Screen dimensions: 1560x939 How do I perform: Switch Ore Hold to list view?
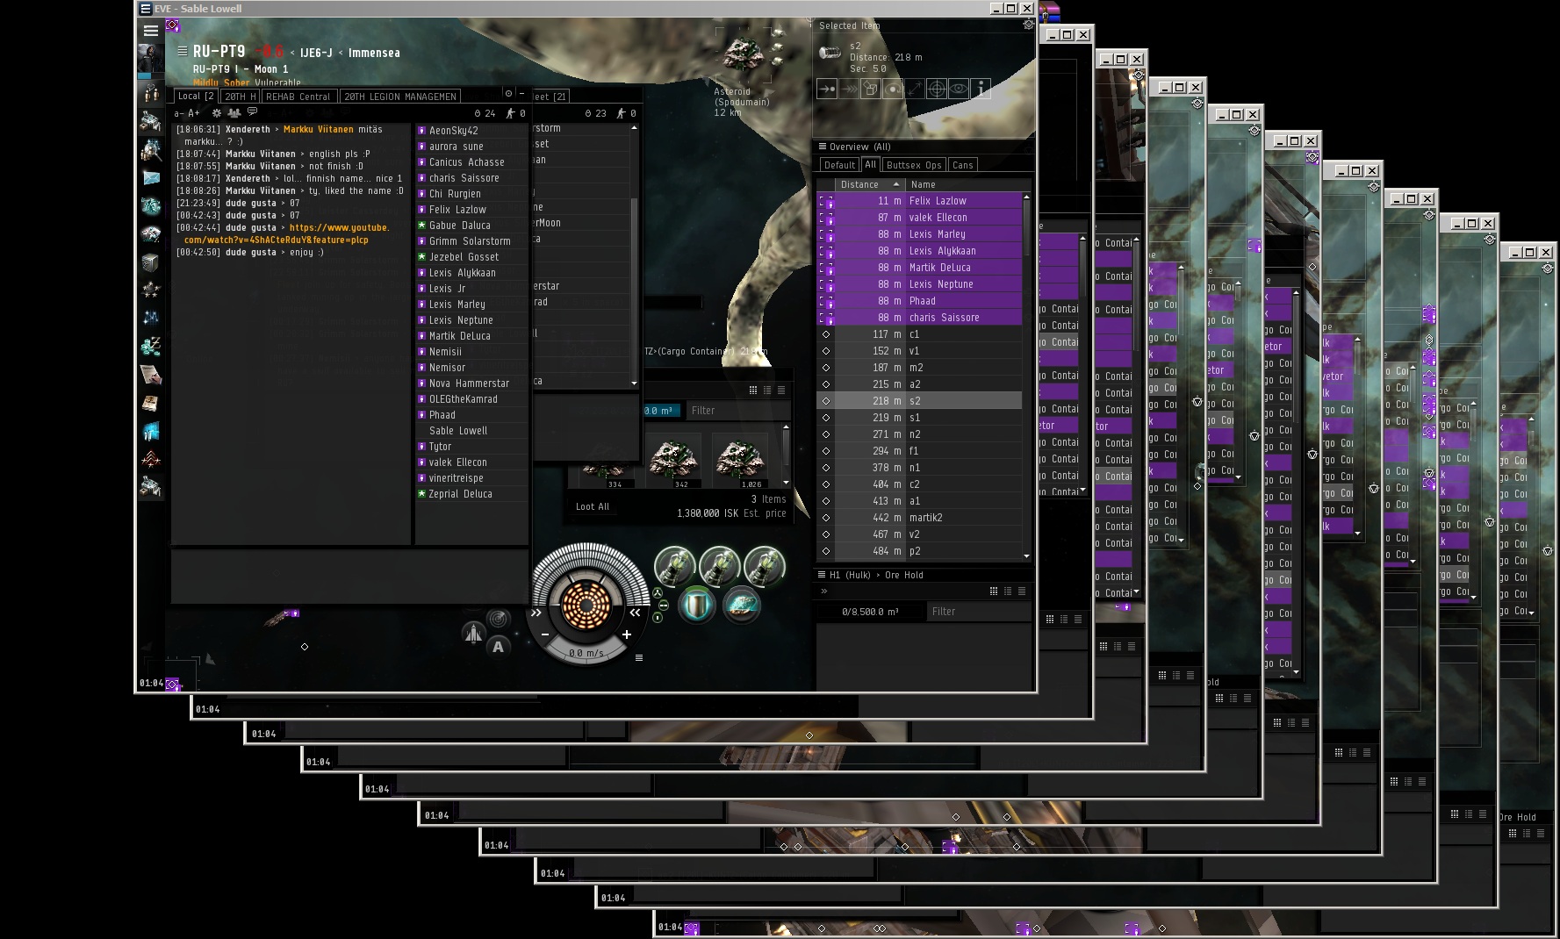point(1022,591)
